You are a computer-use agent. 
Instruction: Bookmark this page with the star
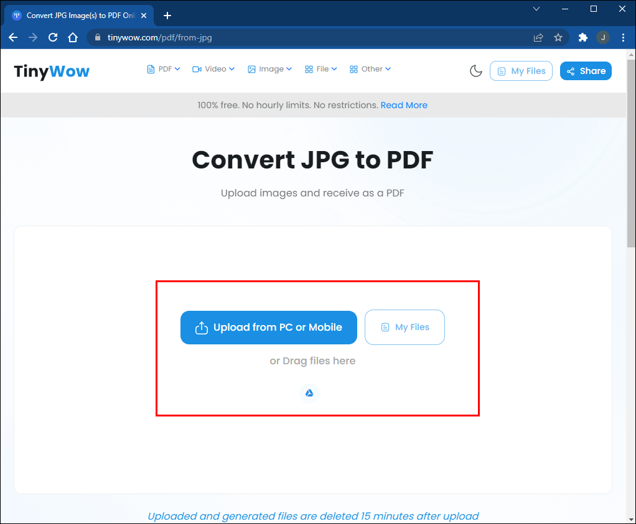pyautogui.click(x=558, y=38)
